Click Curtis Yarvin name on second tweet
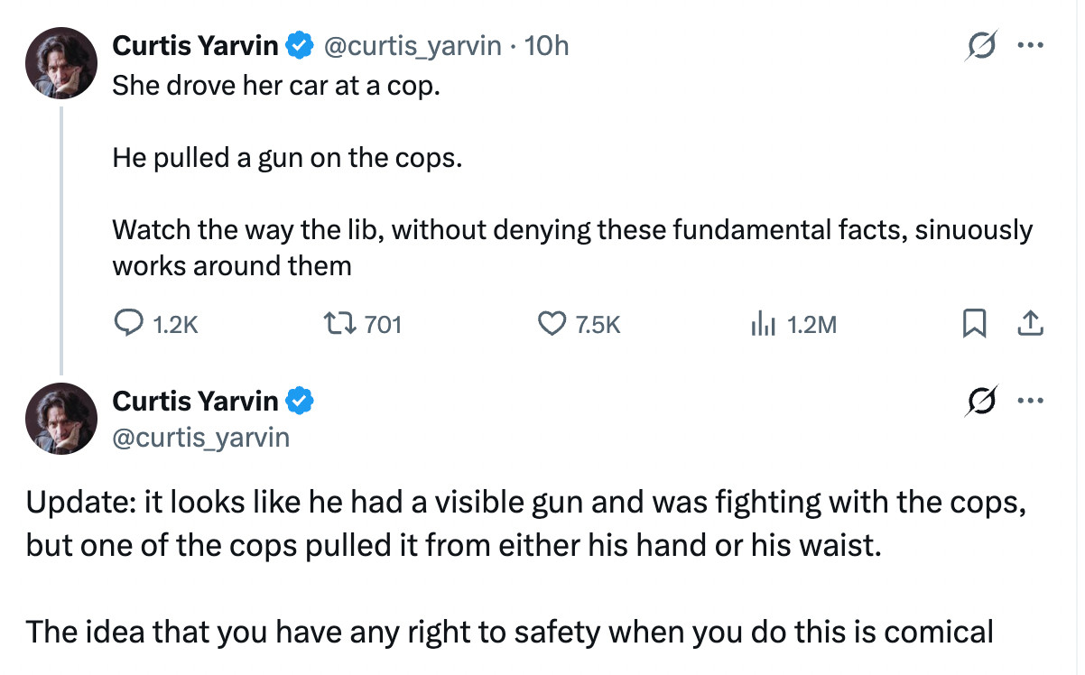 (x=195, y=400)
